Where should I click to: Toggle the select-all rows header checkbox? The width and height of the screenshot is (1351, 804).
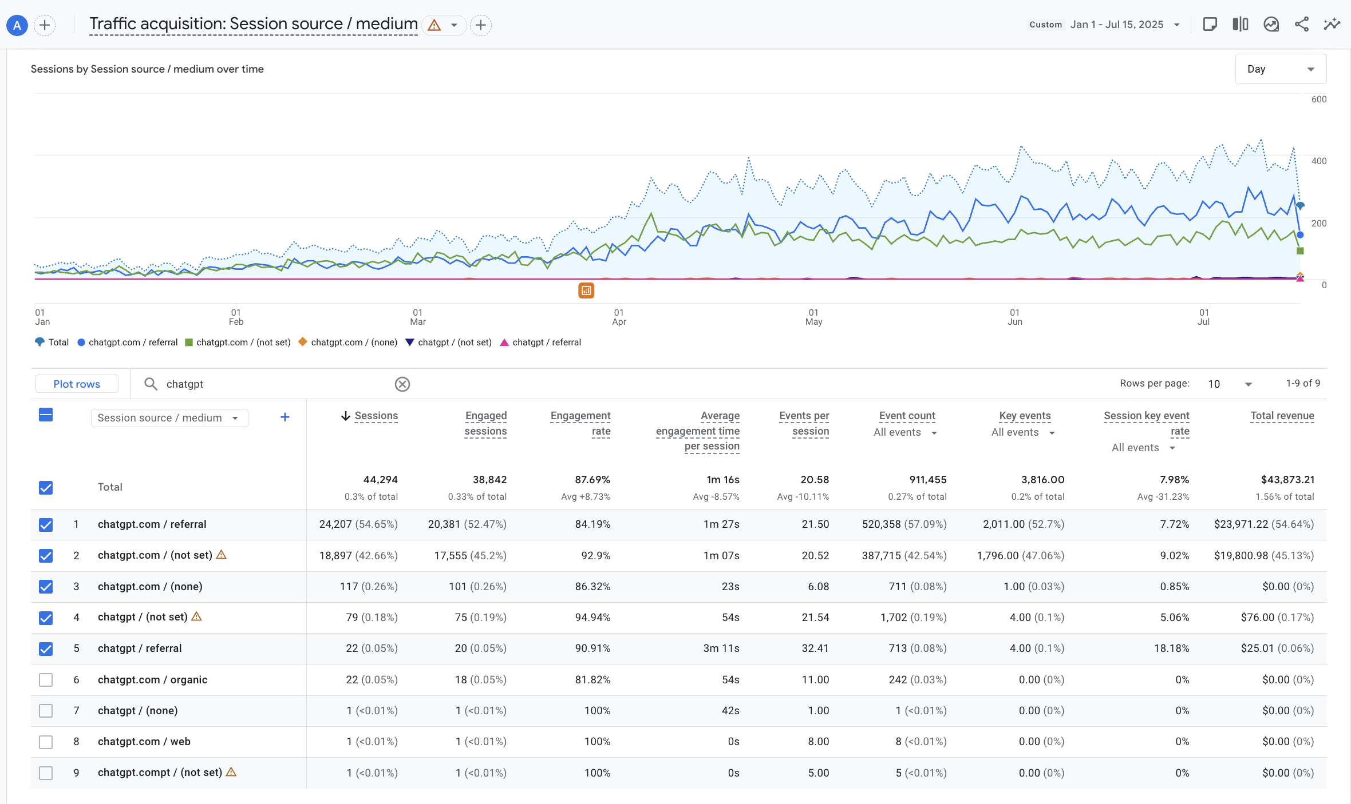46,415
